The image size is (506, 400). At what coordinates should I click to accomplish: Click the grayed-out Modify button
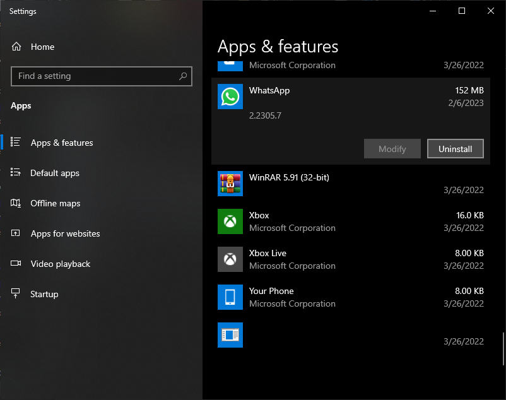[392, 149]
